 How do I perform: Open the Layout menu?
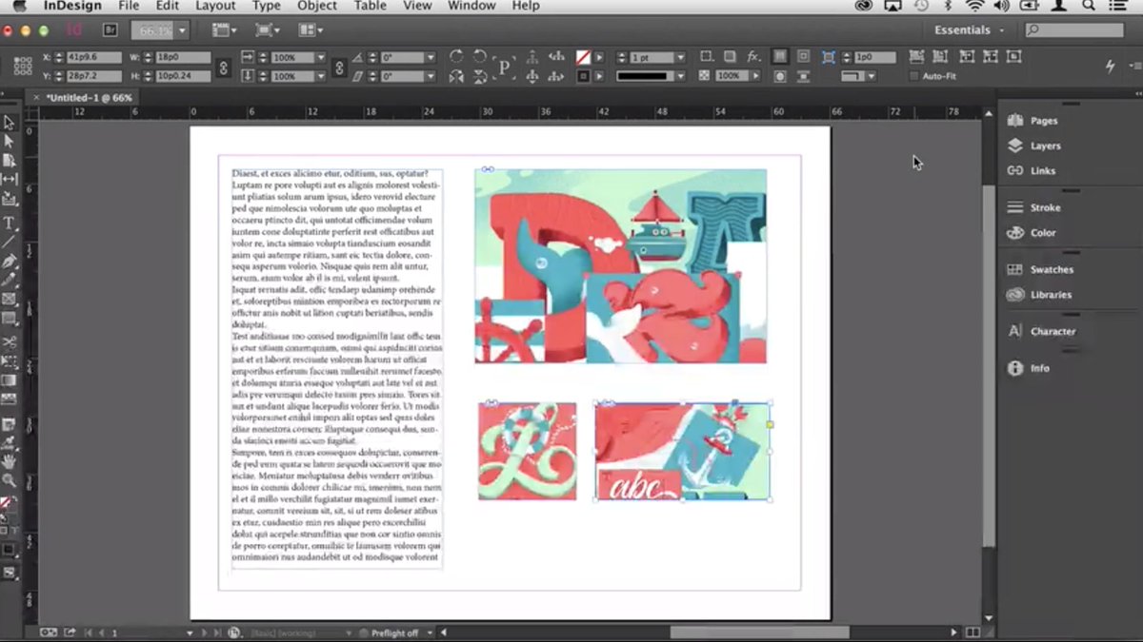coord(215,6)
